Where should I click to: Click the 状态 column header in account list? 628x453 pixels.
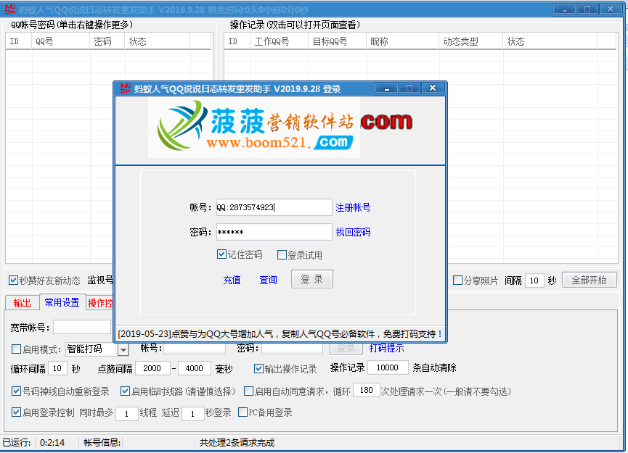pyautogui.click(x=157, y=41)
